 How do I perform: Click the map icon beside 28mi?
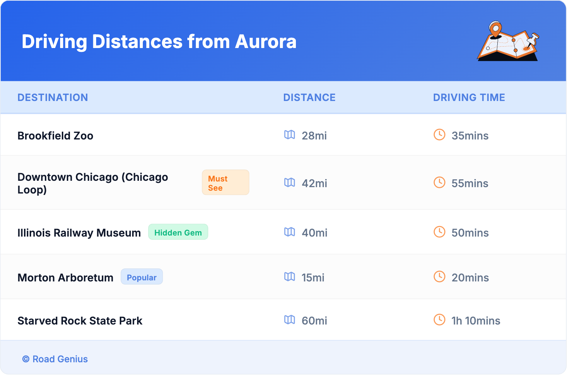point(290,135)
